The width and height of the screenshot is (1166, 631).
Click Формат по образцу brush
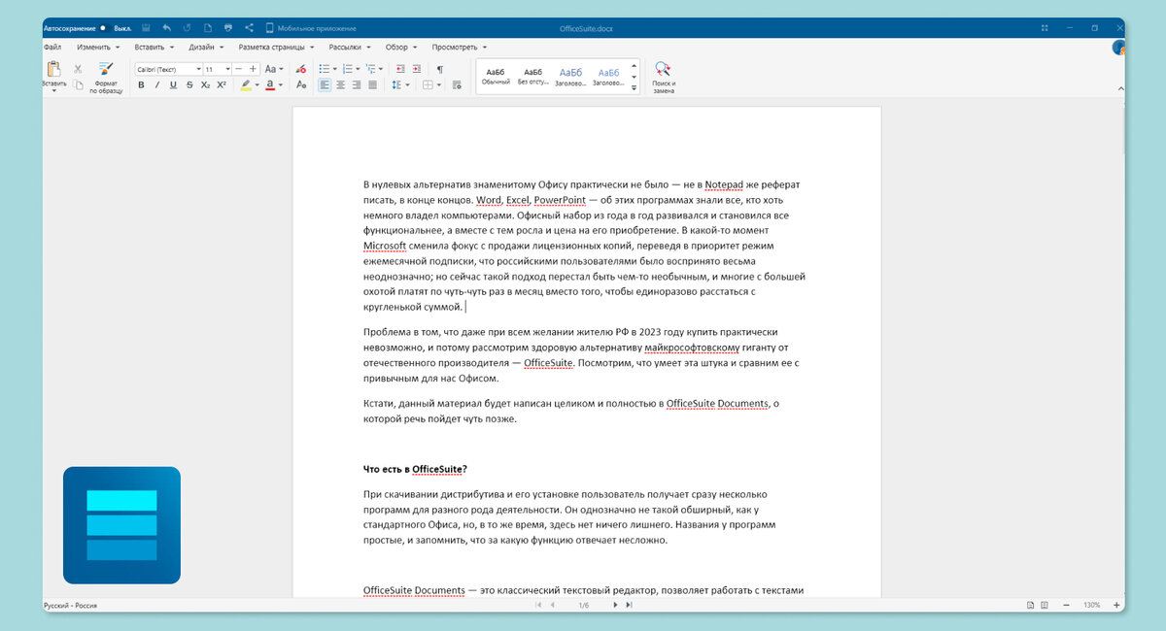(106, 77)
